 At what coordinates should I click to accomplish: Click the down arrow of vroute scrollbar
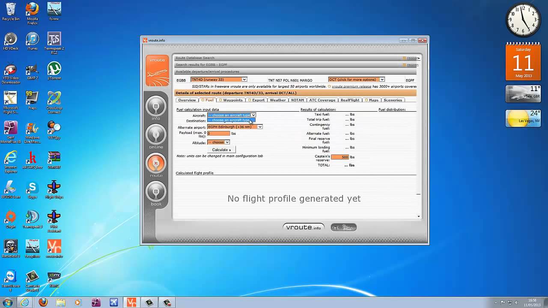(x=418, y=216)
